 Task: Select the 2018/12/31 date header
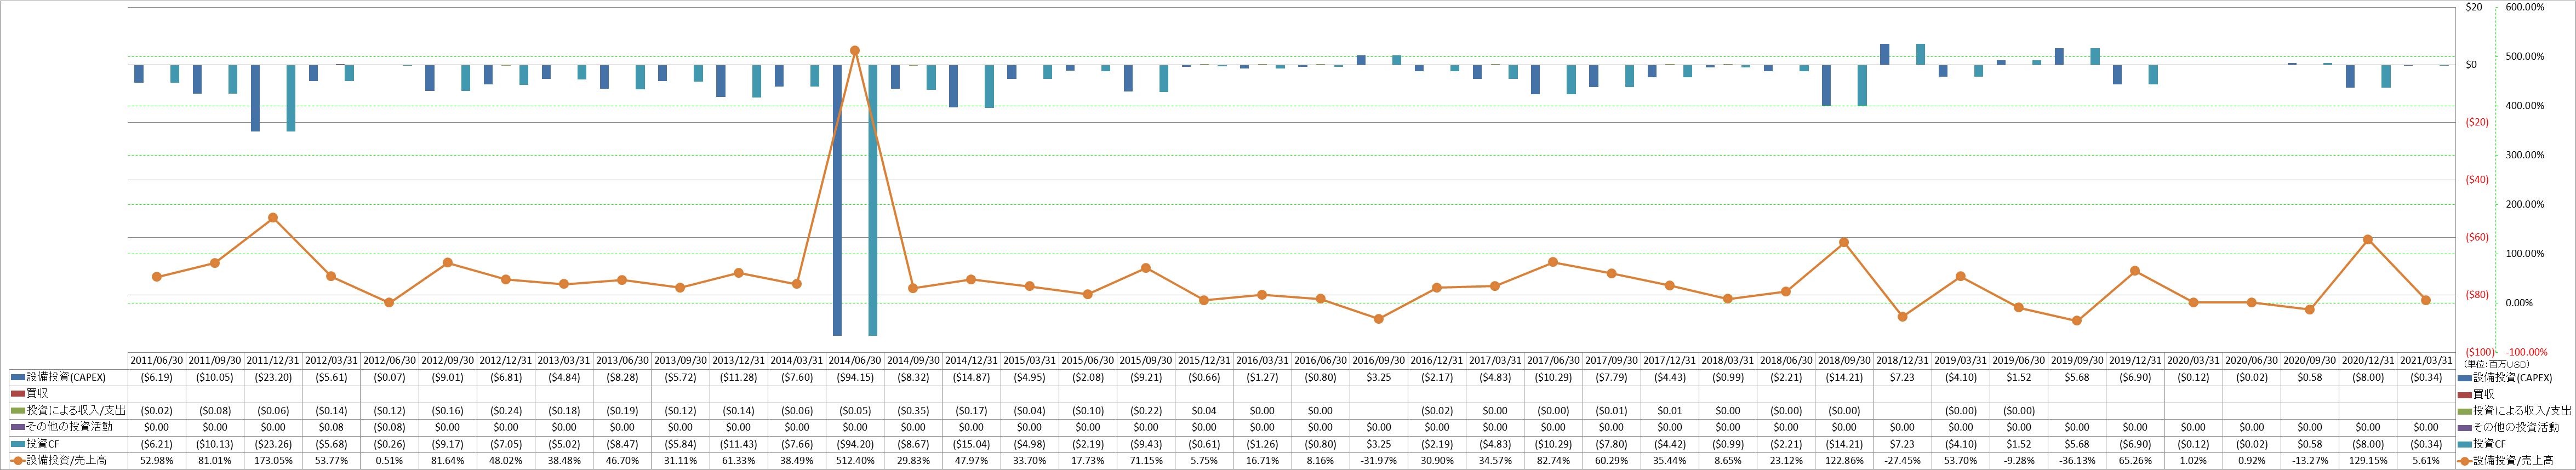pyautogui.click(x=1902, y=360)
